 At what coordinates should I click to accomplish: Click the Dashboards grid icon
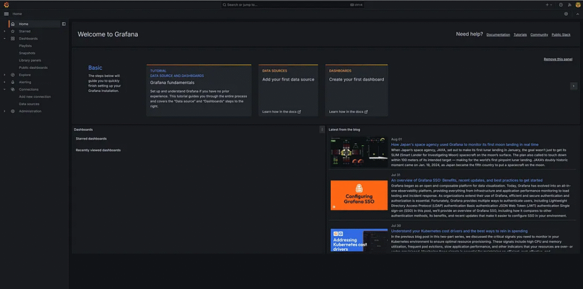(x=13, y=39)
